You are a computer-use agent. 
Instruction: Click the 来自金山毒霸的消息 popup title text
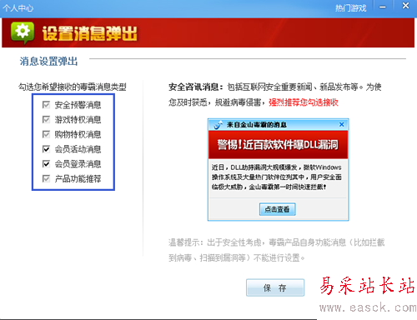click(256, 125)
